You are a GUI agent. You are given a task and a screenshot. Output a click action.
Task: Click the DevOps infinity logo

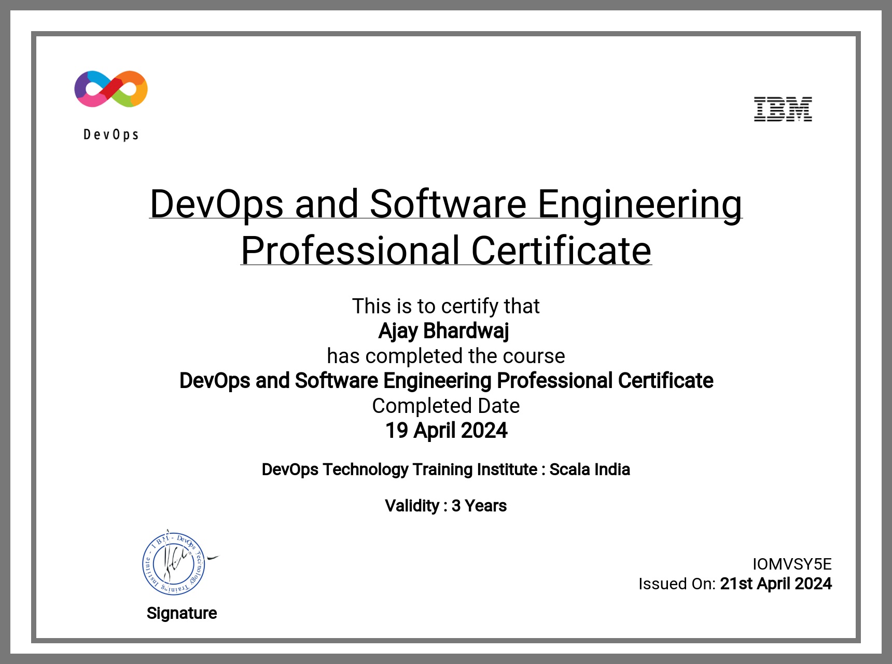tap(111, 89)
